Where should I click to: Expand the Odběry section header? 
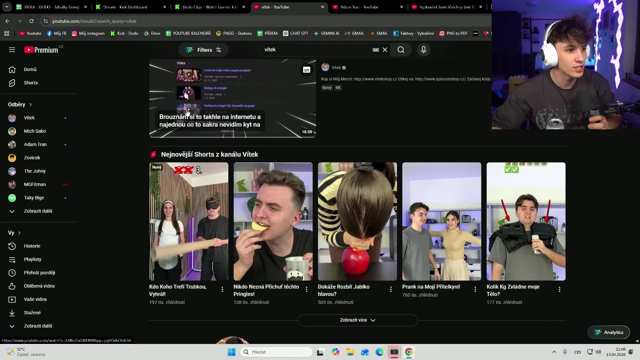pyautogui.click(x=20, y=104)
